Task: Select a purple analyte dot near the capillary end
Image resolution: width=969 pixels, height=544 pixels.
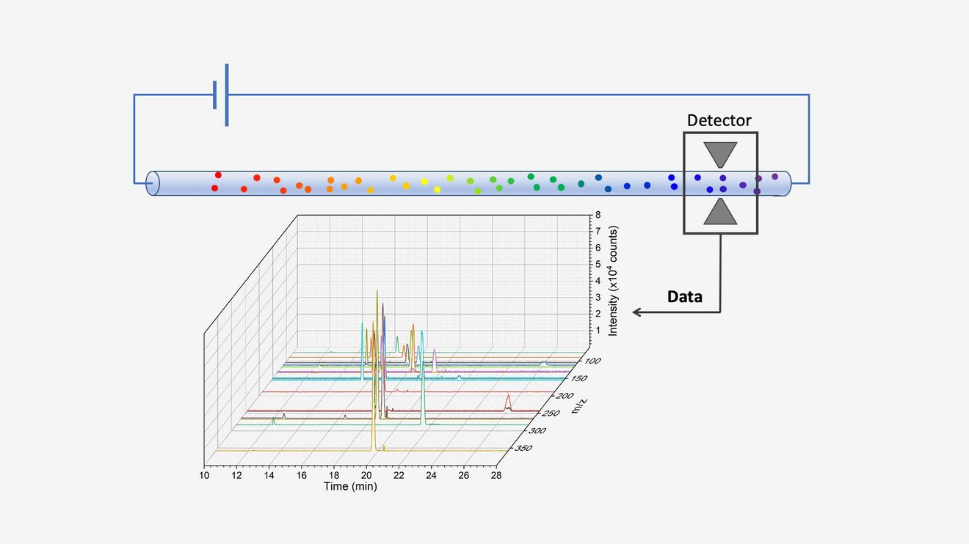Action: pyautogui.click(x=774, y=177)
